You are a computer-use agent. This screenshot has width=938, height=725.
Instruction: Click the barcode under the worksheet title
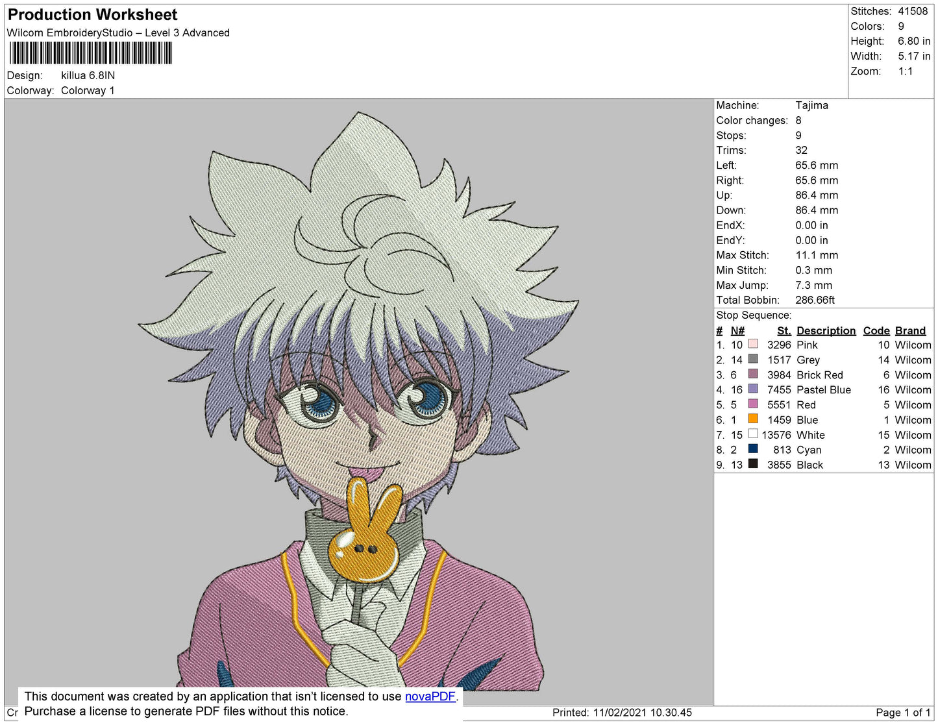[x=91, y=53]
